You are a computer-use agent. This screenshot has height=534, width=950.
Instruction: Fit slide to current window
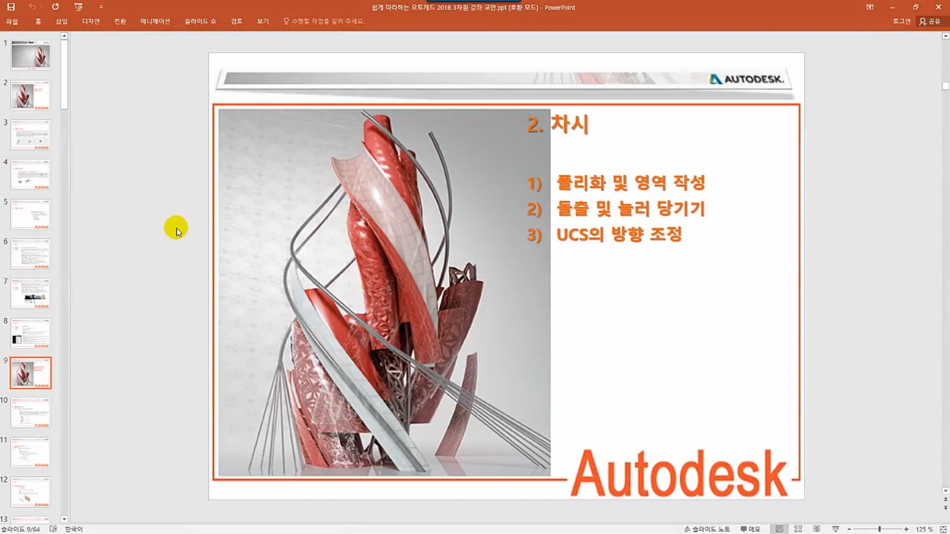click(x=943, y=529)
